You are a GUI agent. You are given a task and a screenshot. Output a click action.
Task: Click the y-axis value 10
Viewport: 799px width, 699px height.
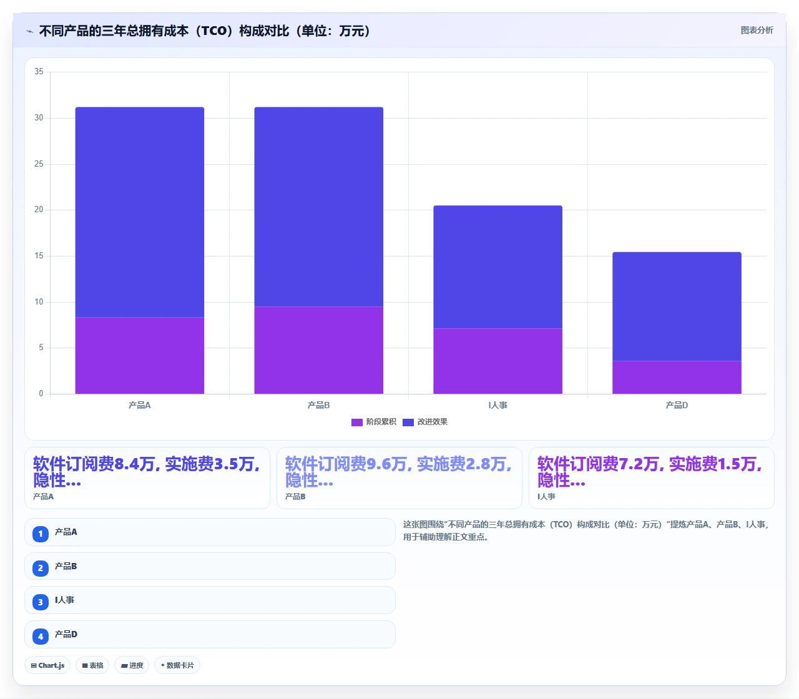click(x=39, y=302)
